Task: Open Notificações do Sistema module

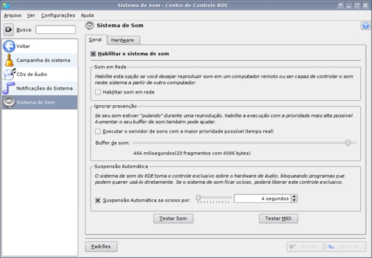Action: click(40, 88)
